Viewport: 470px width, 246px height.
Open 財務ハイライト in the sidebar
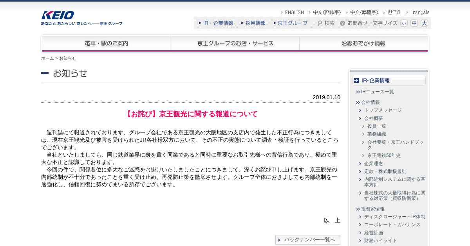[381, 241]
